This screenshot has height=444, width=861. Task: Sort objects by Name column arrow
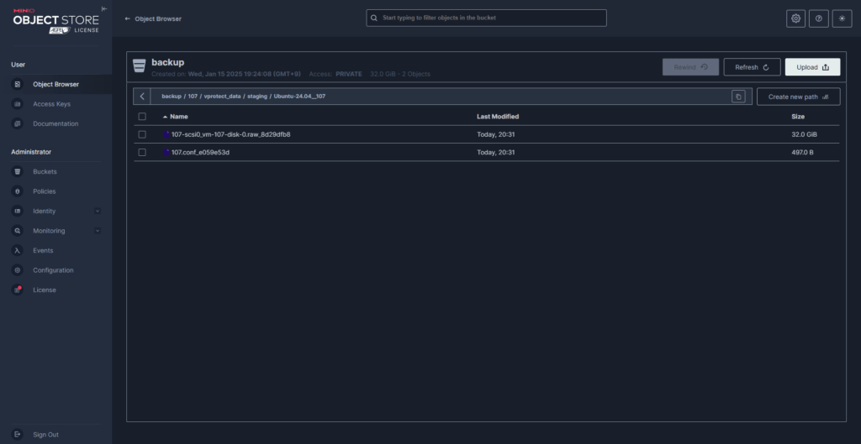(x=165, y=117)
